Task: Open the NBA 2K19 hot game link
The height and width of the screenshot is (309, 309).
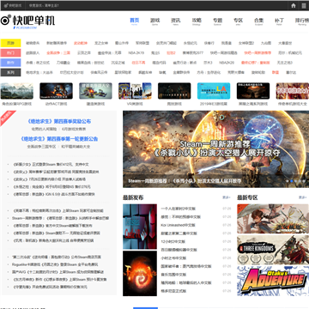Action: (x=136, y=53)
